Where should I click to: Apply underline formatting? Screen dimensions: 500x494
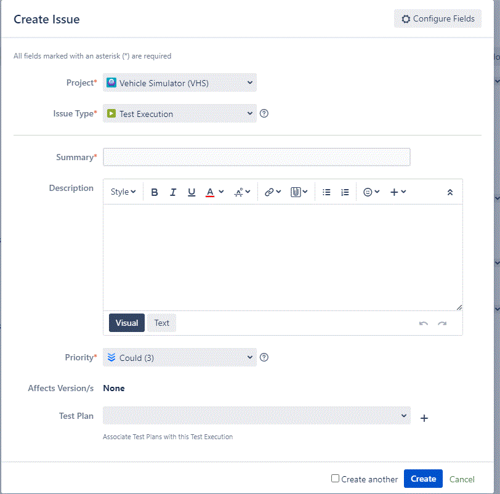click(192, 192)
